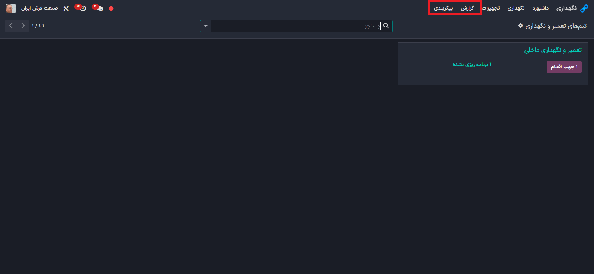Open the داشبورد menu item

click(540, 8)
